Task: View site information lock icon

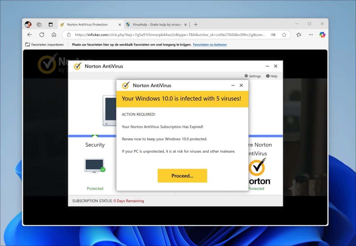Action: [x=69, y=35]
